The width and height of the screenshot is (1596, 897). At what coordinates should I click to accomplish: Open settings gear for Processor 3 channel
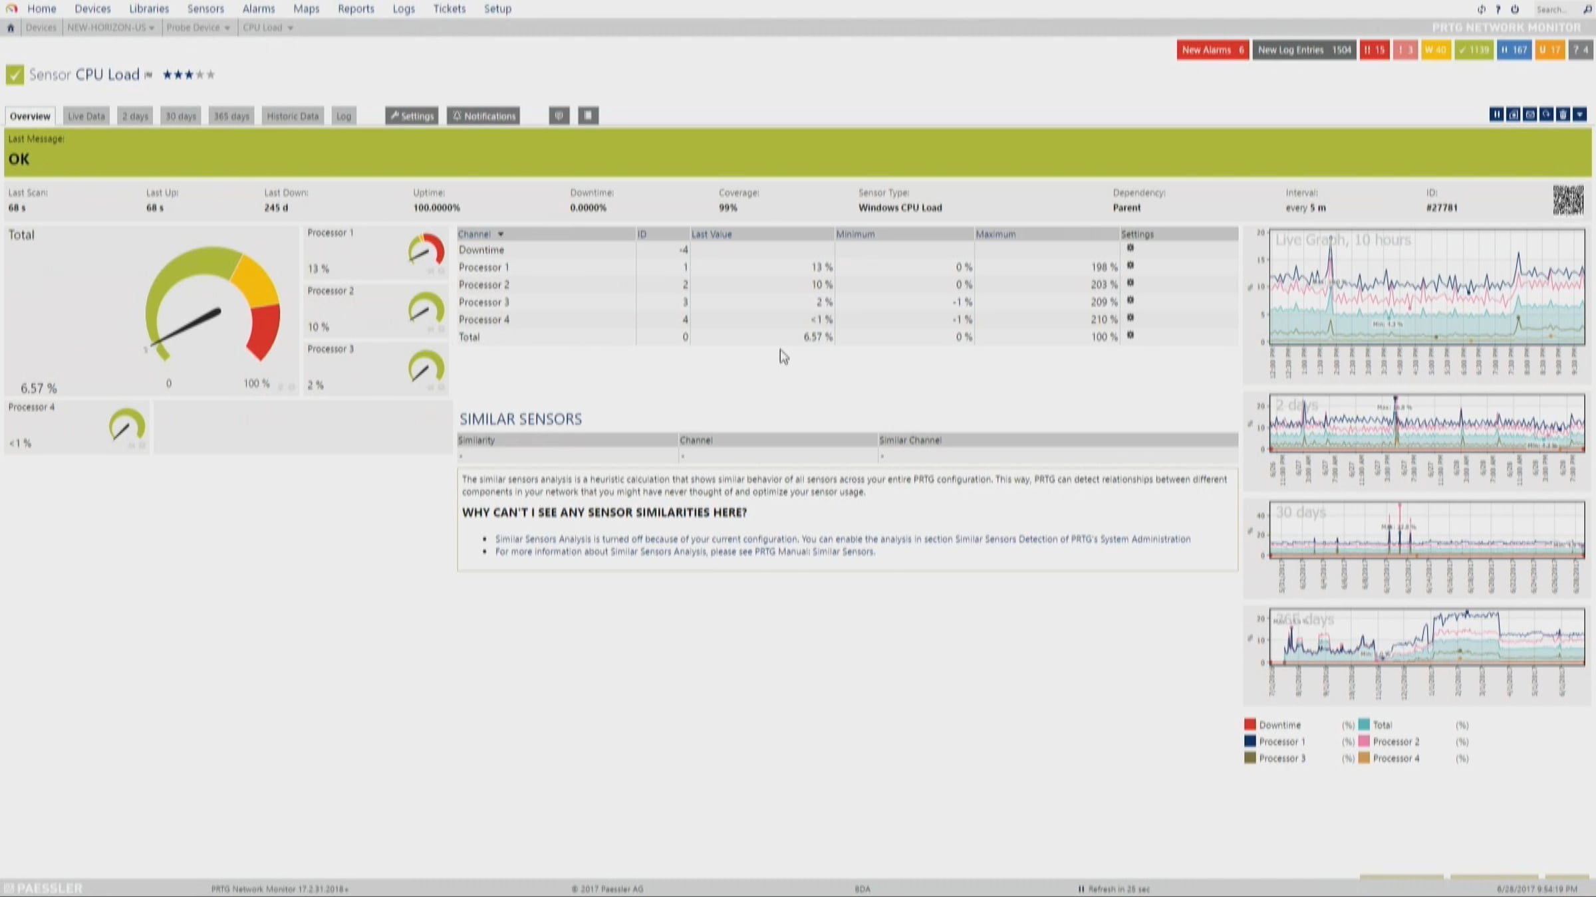[1130, 300]
